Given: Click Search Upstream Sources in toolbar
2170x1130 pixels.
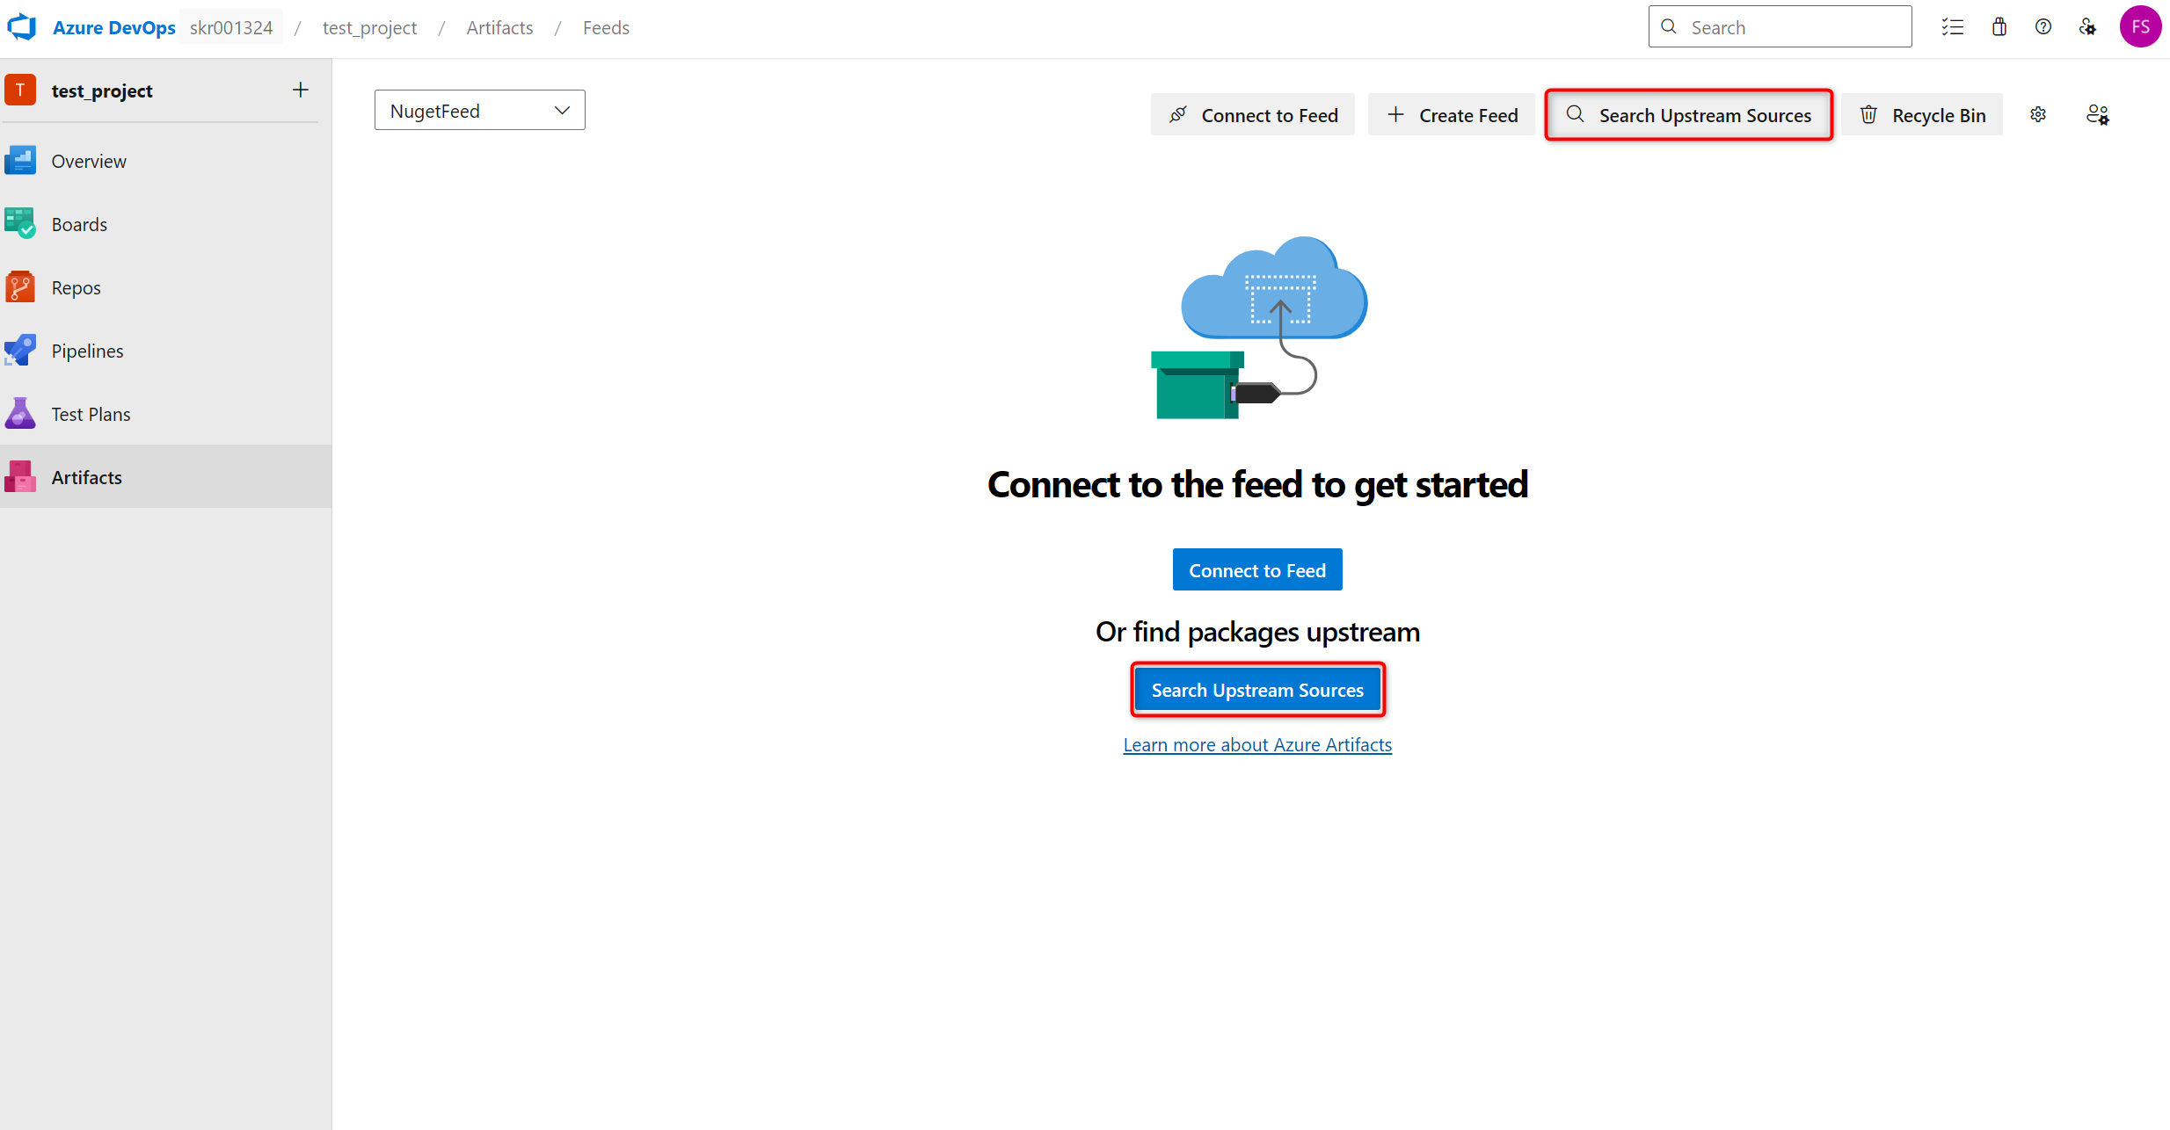Looking at the screenshot, I should click(1688, 115).
